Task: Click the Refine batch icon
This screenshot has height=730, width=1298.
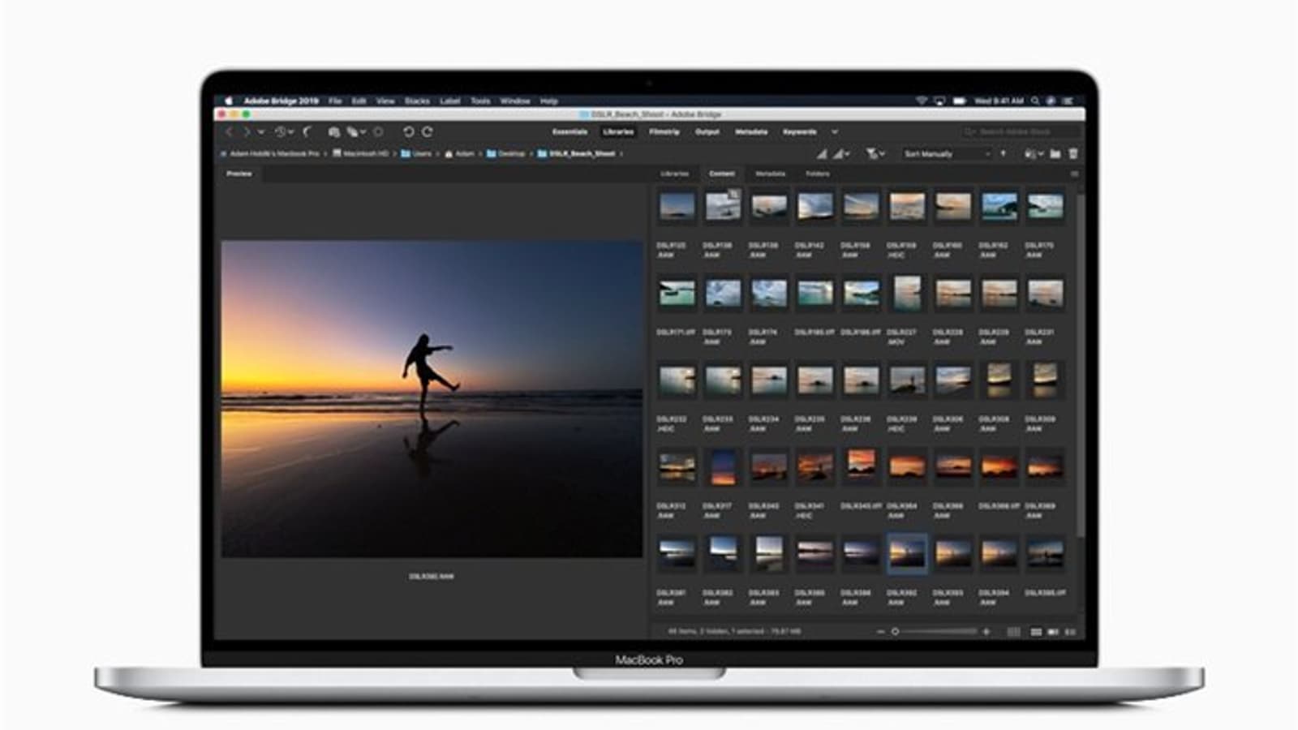Action: [352, 131]
